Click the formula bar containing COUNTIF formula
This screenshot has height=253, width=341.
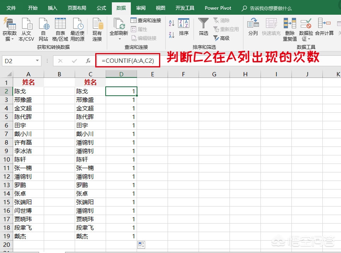[x=128, y=61]
